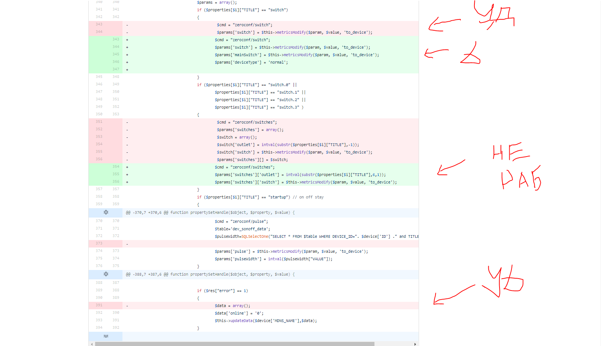Screen dimensions: 601x346
Task: Click the horizontal scrollbar thumb under the diff
Action: point(235,344)
